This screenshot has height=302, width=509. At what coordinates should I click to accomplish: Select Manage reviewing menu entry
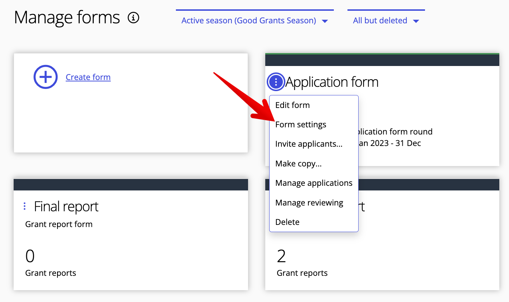point(309,203)
